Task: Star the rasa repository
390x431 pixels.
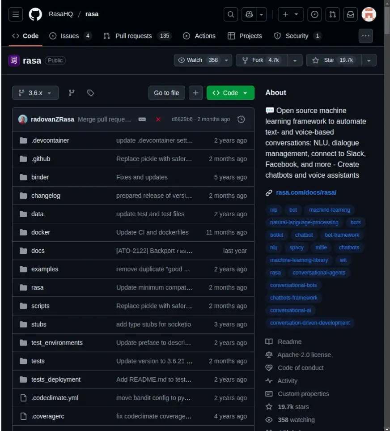Action: click(334, 60)
